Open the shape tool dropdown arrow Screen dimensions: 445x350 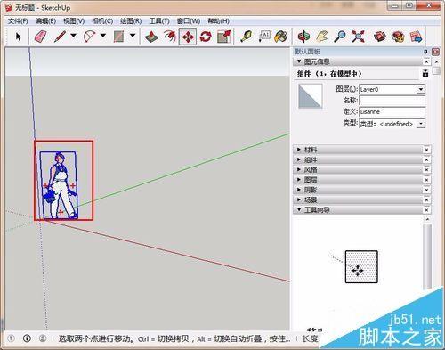point(133,36)
